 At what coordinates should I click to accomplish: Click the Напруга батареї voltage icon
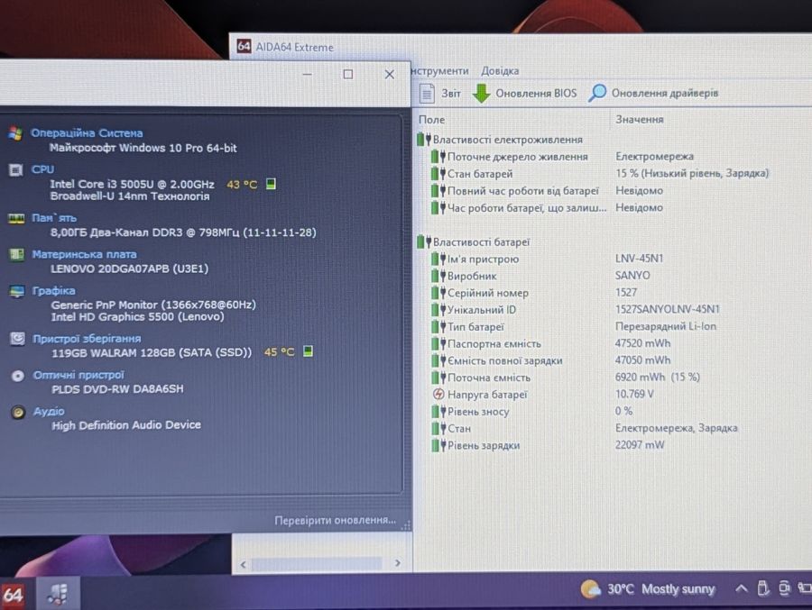click(438, 395)
